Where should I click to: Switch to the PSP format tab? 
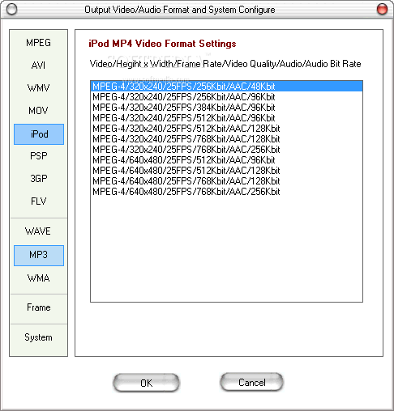[x=38, y=156]
